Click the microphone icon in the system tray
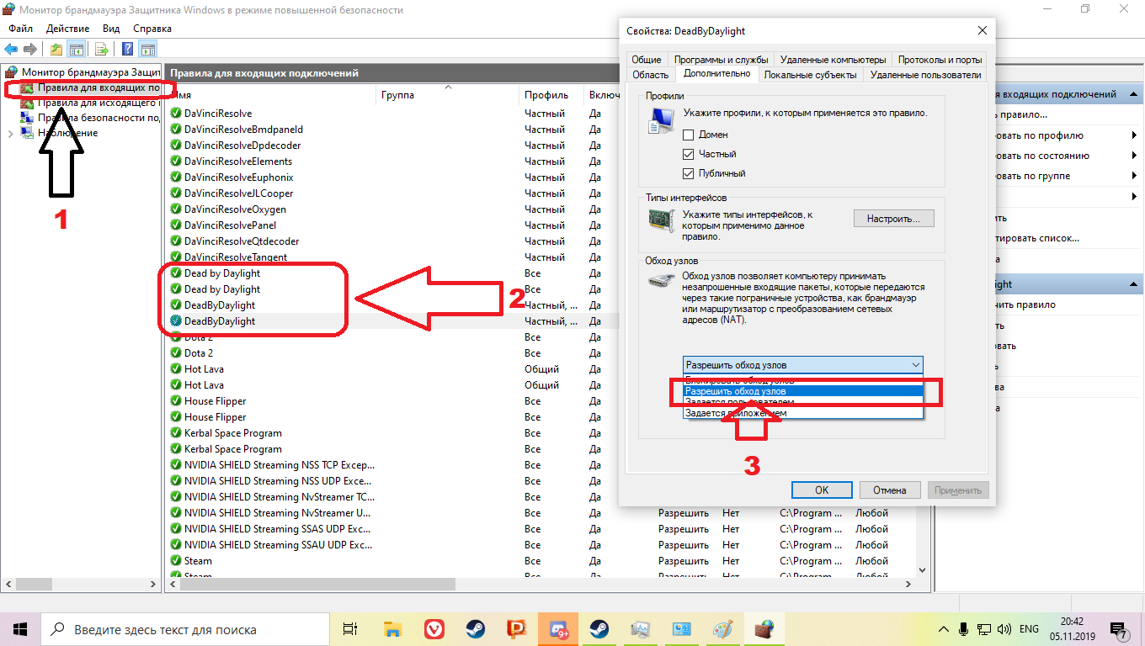1145x646 pixels. [963, 629]
